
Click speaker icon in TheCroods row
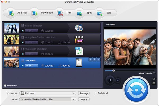coord(23,66)
